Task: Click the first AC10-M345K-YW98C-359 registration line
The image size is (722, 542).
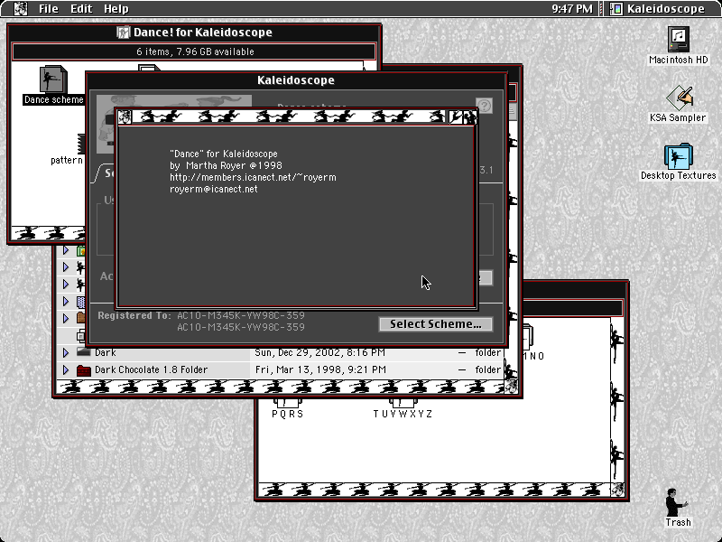Action: pyautogui.click(x=241, y=315)
